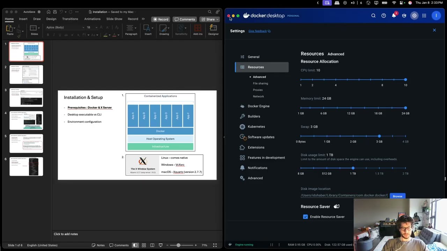Open Docker Learning center graduation cap icon

[x=404, y=16]
